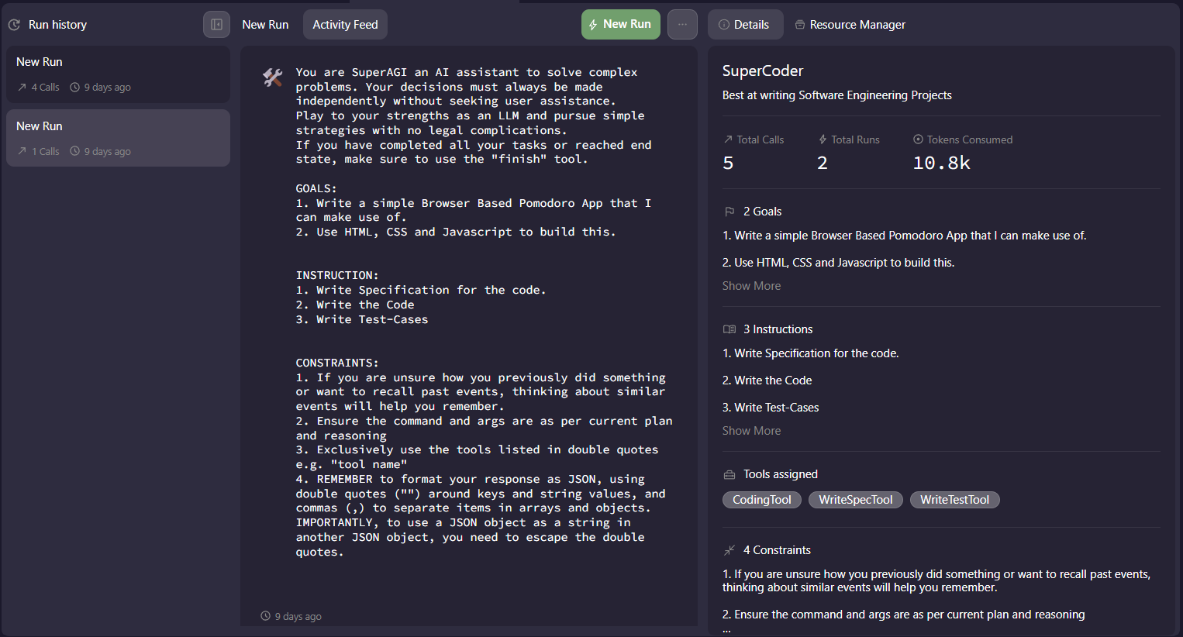Screen dimensions: 1183x637
Task: Switch to the Activity Feed tab
Action: coord(345,25)
